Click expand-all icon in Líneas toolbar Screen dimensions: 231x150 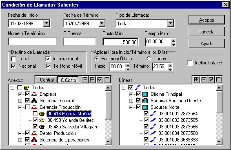tap(196, 80)
